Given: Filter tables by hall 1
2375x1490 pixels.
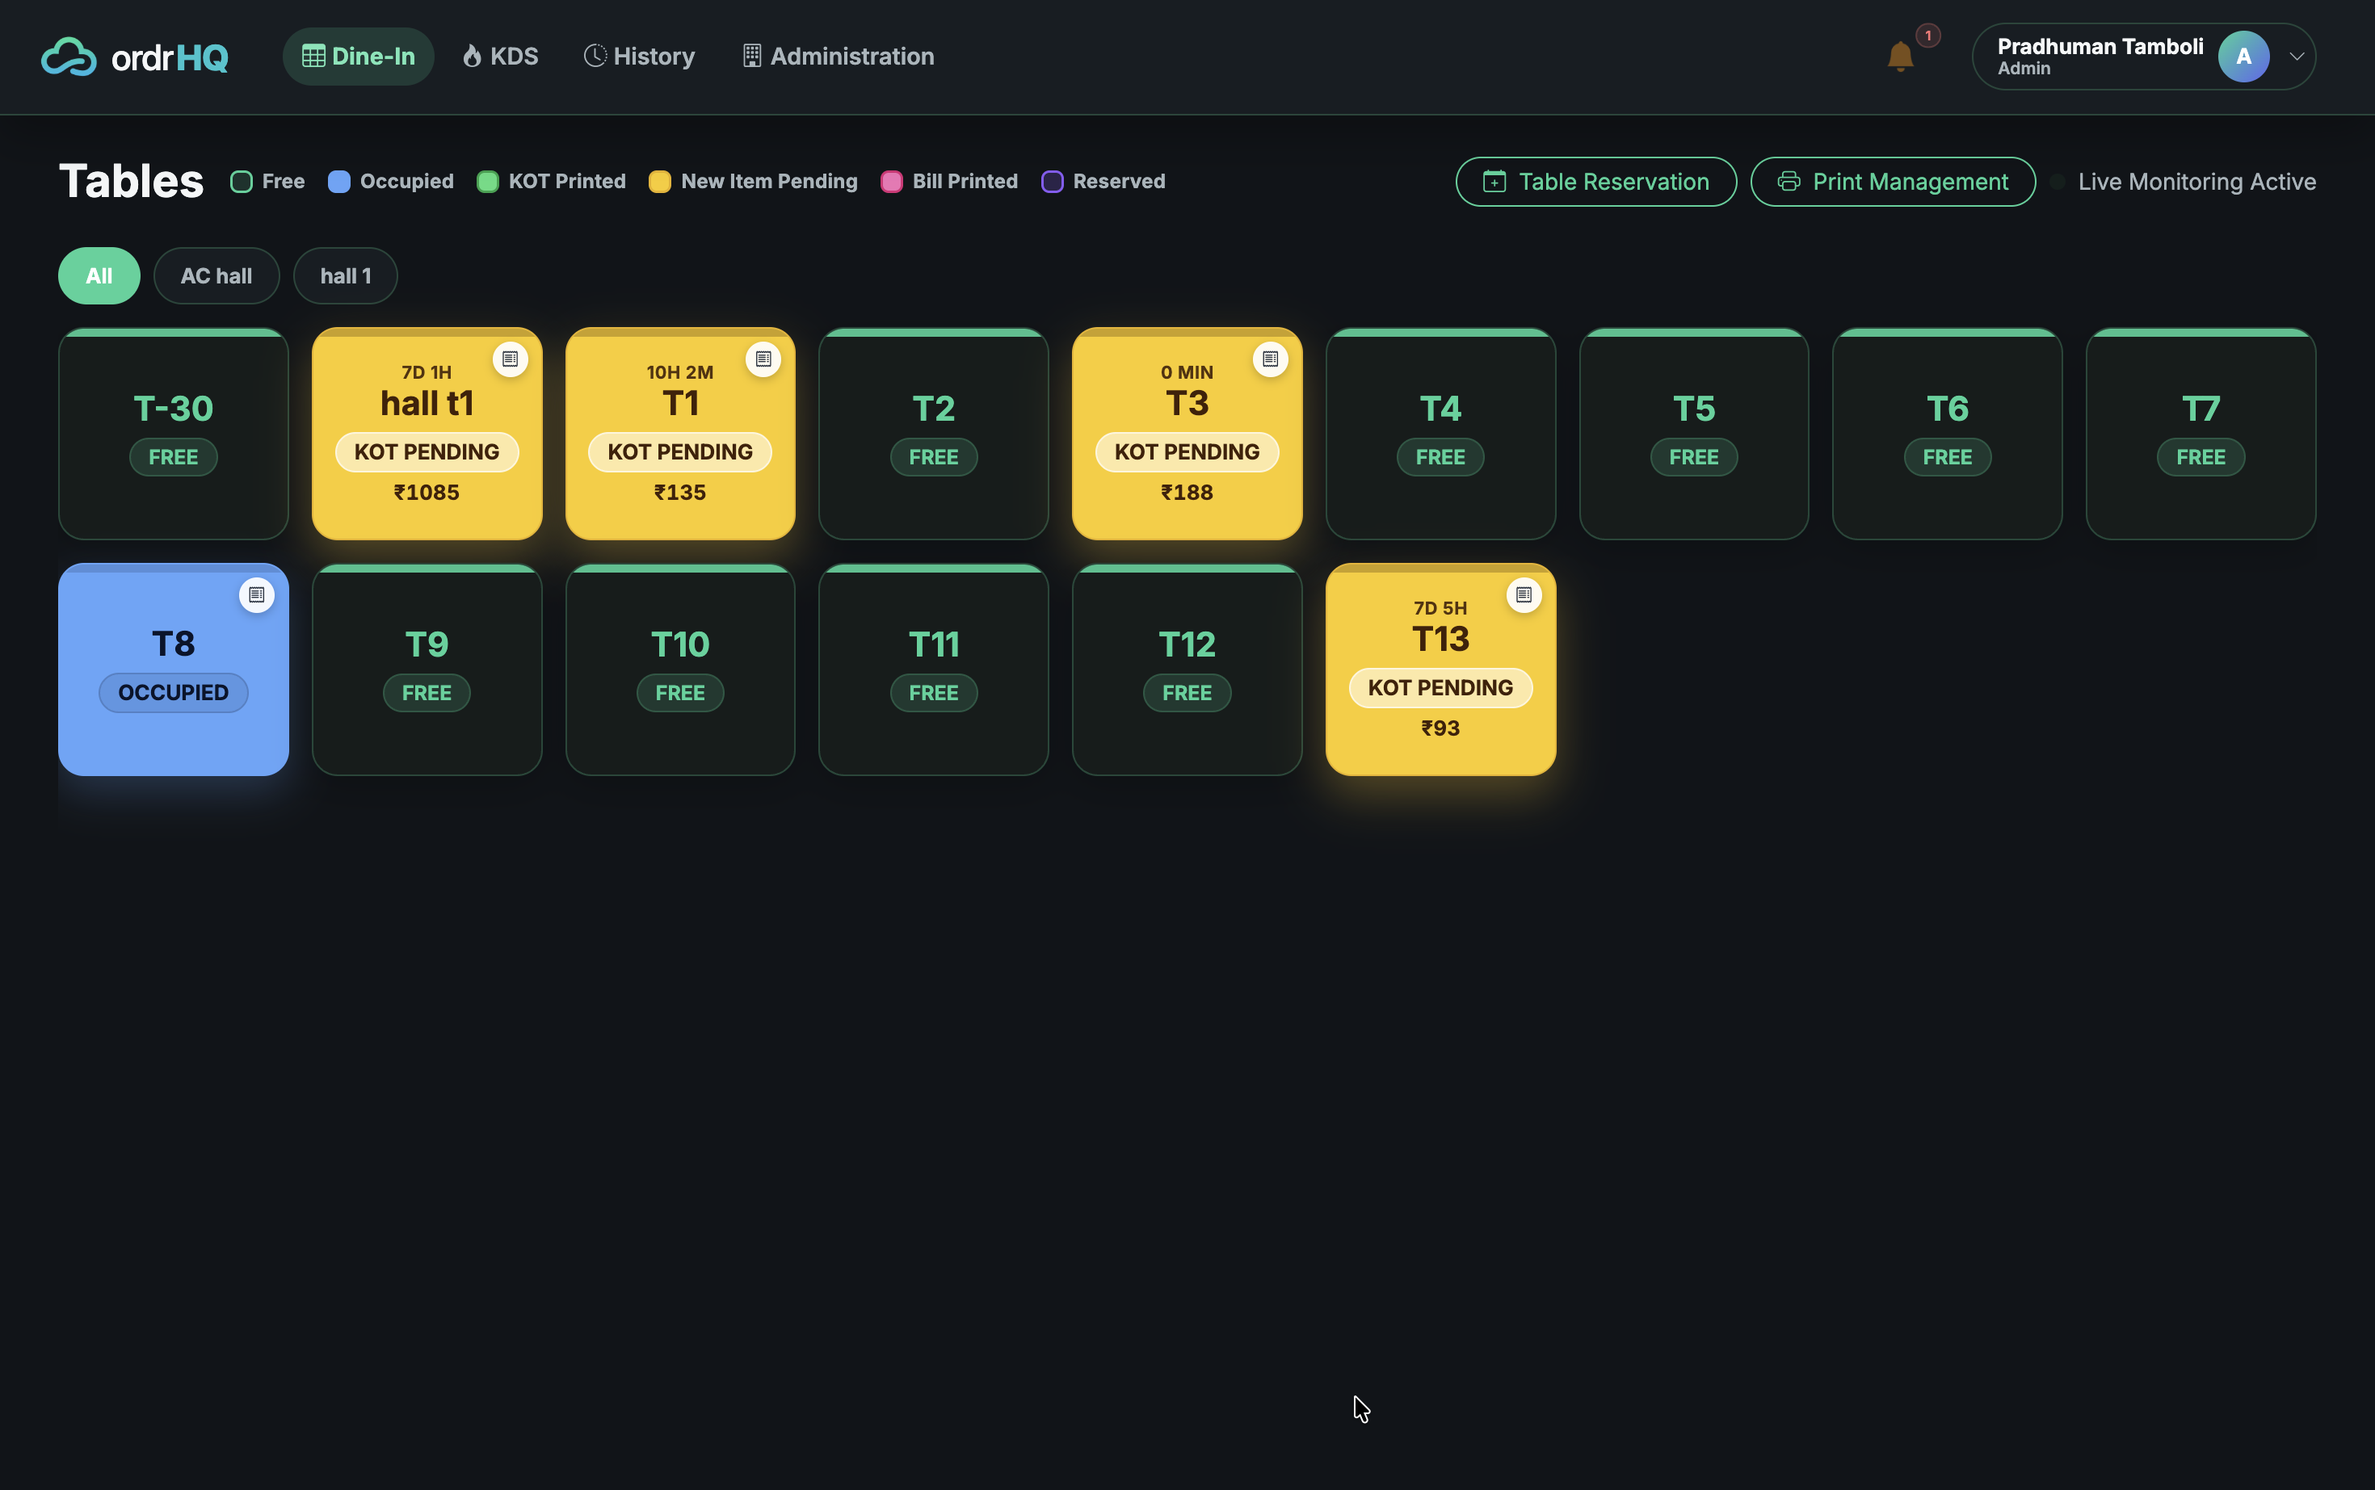Looking at the screenshot, I should [x=345, y=276].
